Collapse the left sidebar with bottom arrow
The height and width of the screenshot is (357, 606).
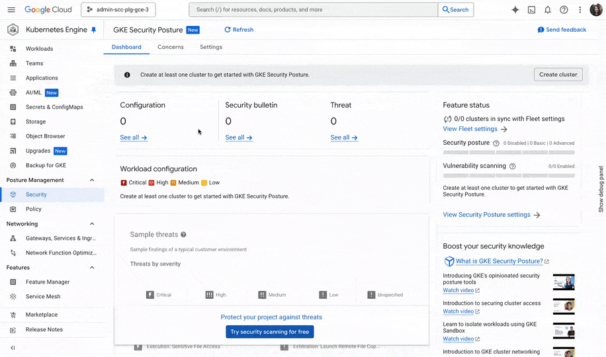pyautogui.click(x=13, y=348)
